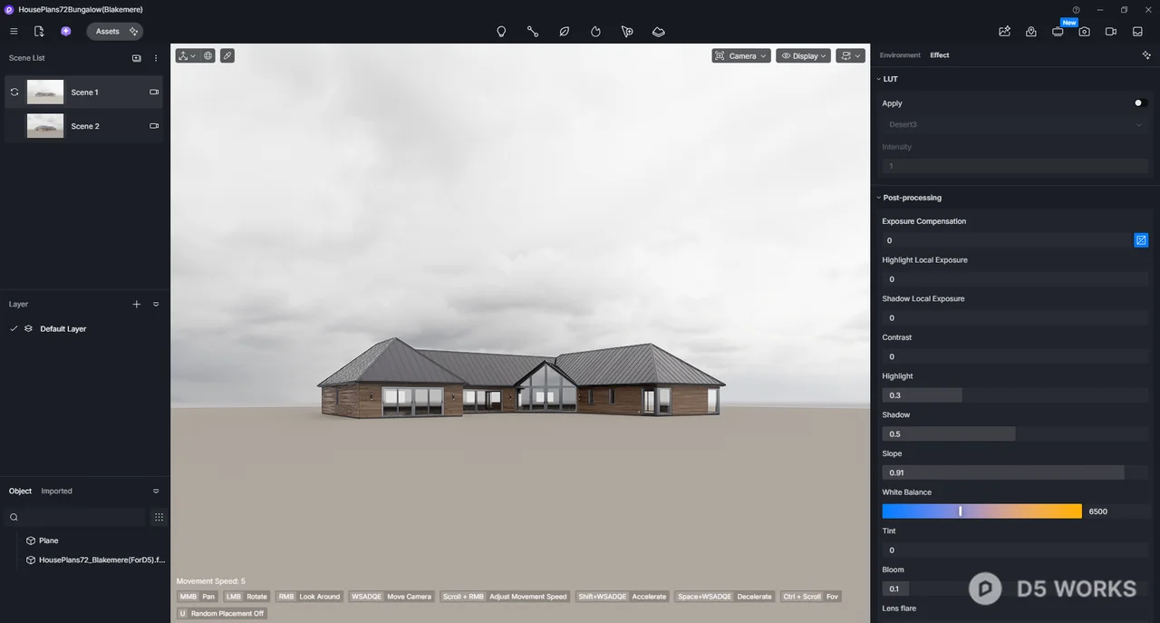
Task: Click the AI image enhance icon
Action: point(1005,31)
